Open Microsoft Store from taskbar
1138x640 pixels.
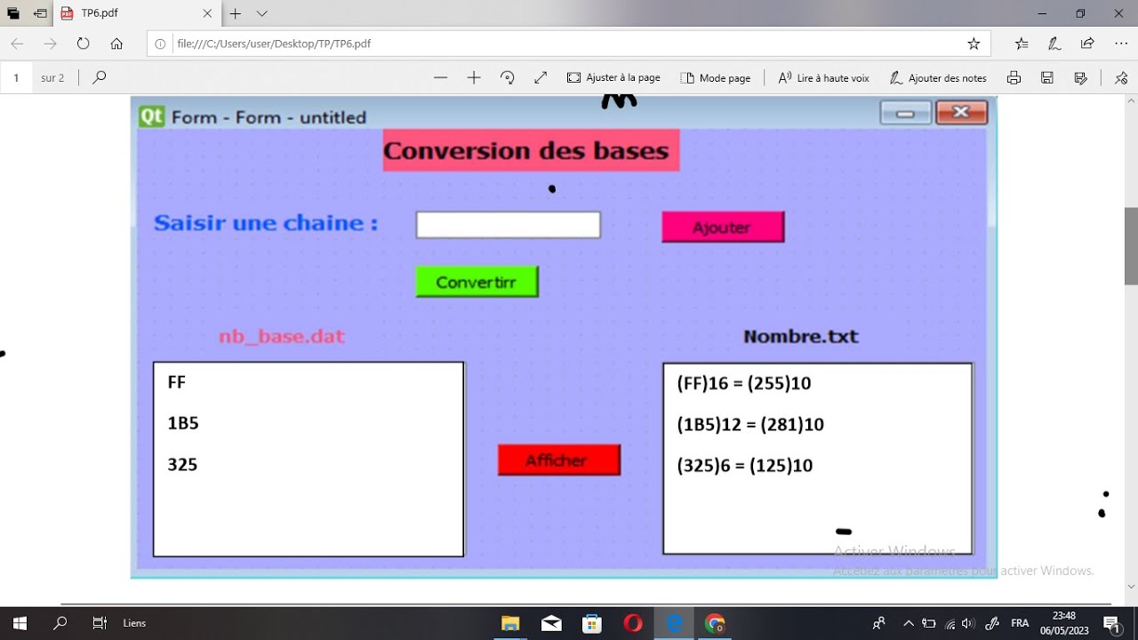pos(592,623)
